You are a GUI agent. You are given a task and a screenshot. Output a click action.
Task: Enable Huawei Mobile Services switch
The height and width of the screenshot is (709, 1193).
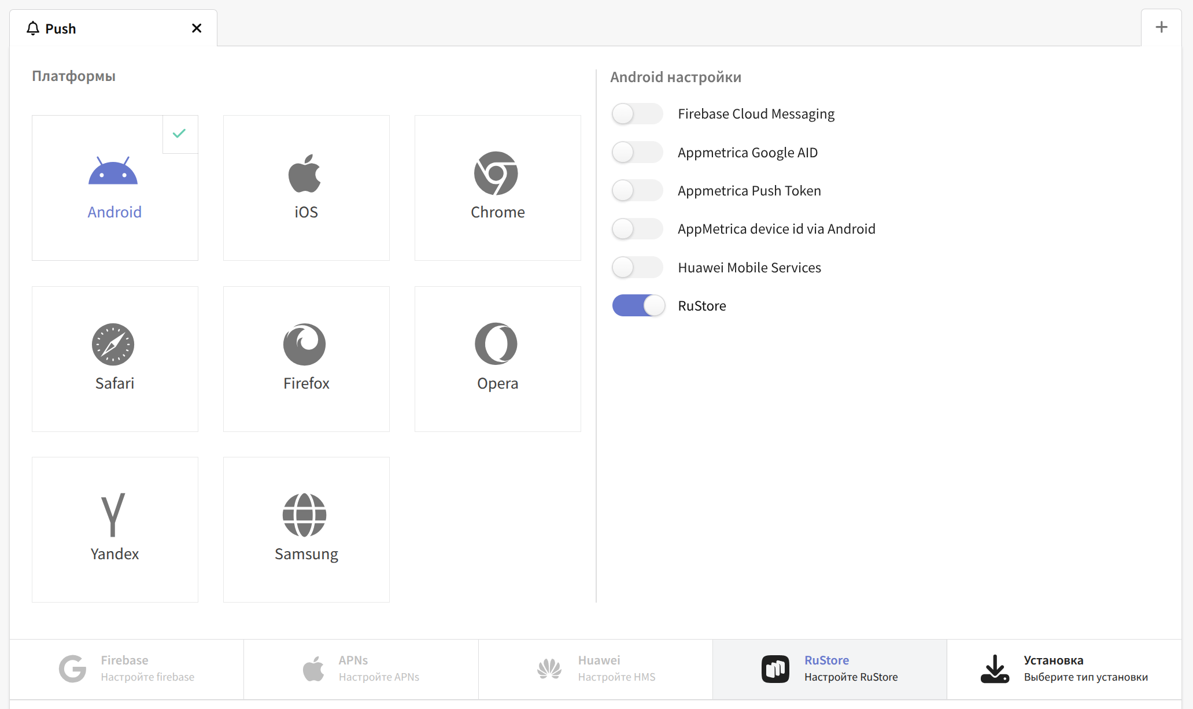637,268
